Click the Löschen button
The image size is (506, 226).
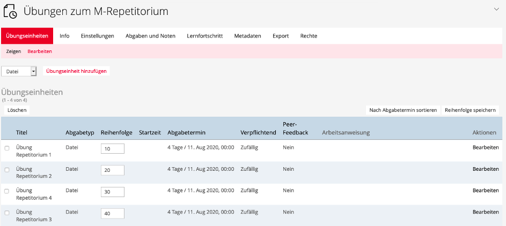(x=17, y=110)
